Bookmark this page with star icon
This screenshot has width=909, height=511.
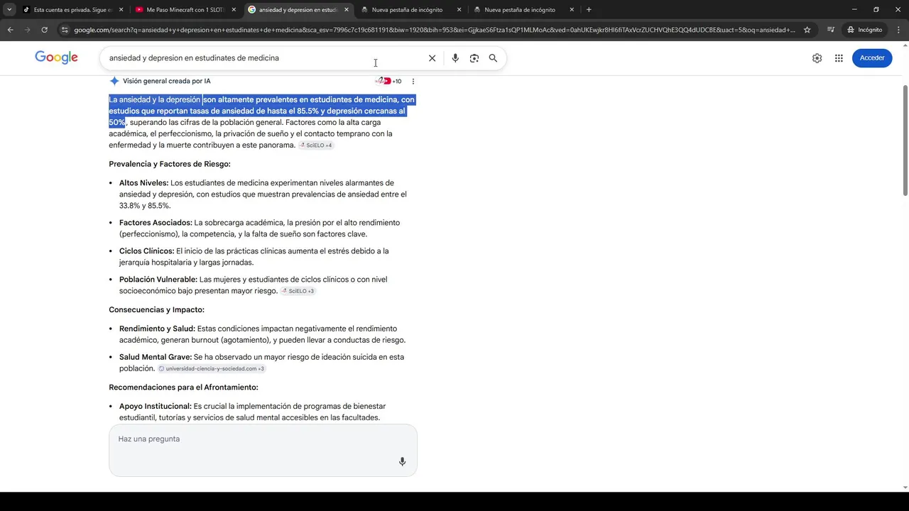(807, 30)
